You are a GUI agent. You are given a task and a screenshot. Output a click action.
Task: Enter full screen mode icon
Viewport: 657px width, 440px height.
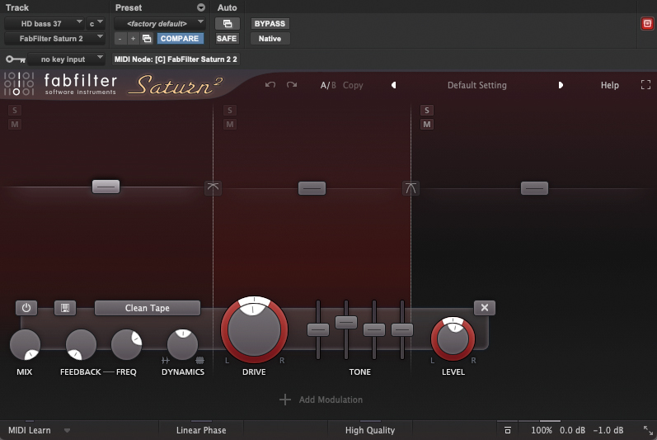tap(645, 85)
